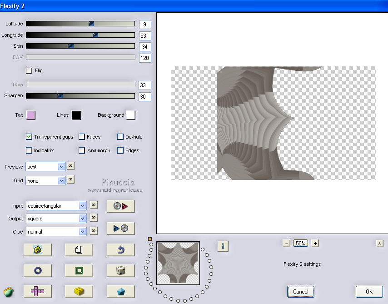Click the yellow building brick button
Screen dimensions: 388x304
[x=79, y=291]
